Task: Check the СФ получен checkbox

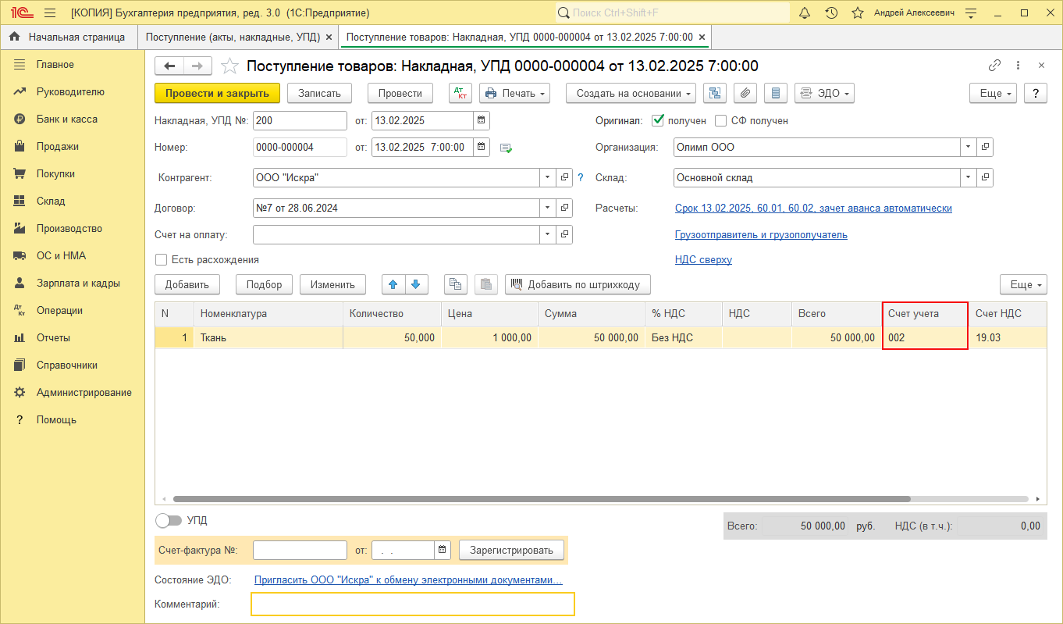Action: 720,121
